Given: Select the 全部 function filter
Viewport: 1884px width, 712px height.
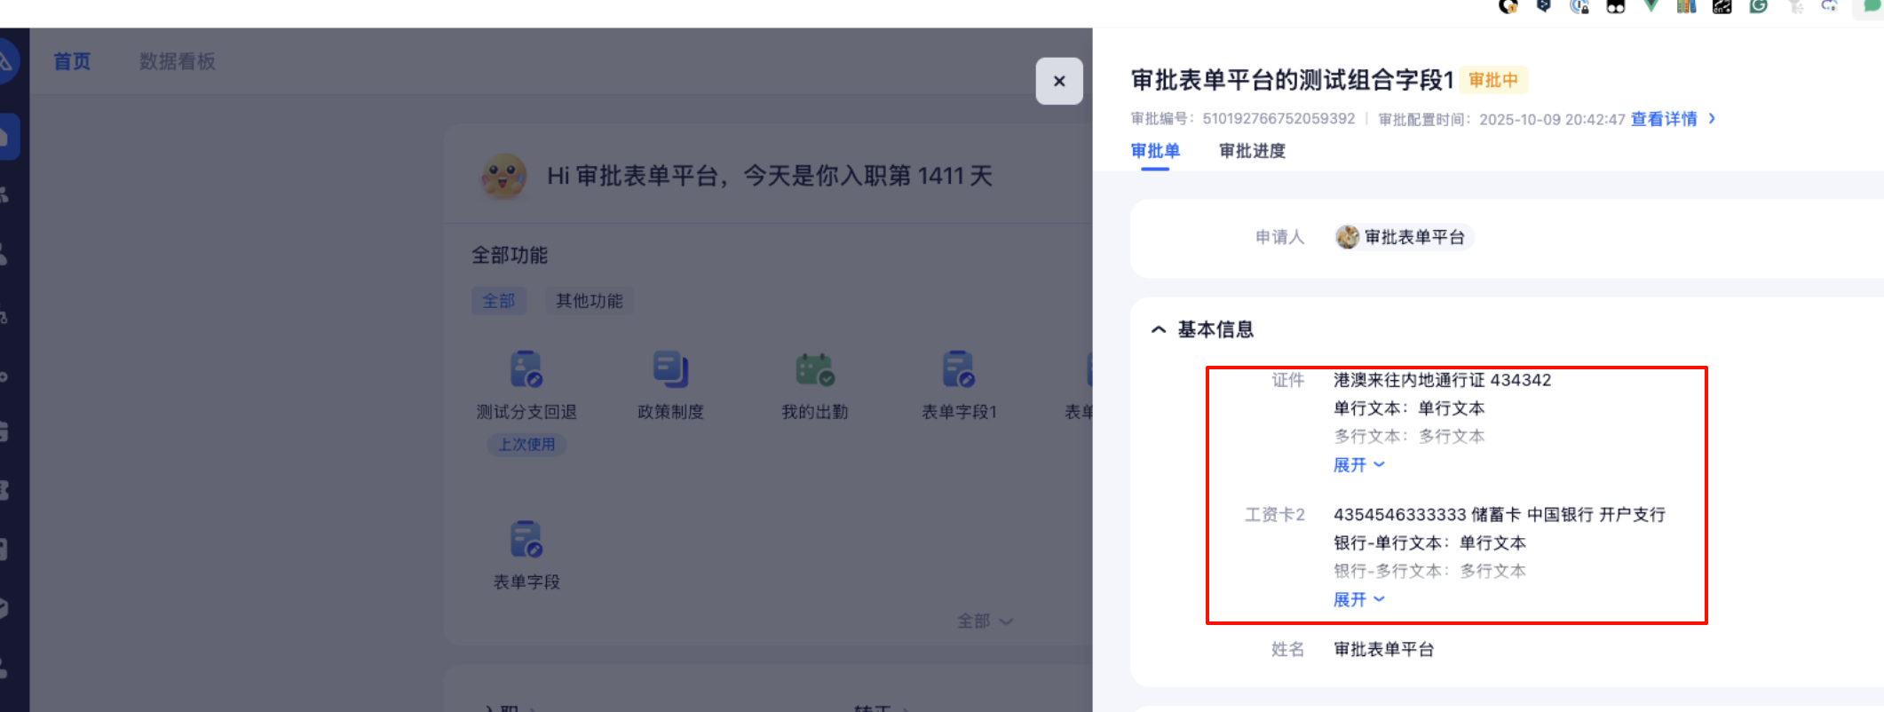Looking at the screenshot, I should pyautogui.click(x=498, y=301).
